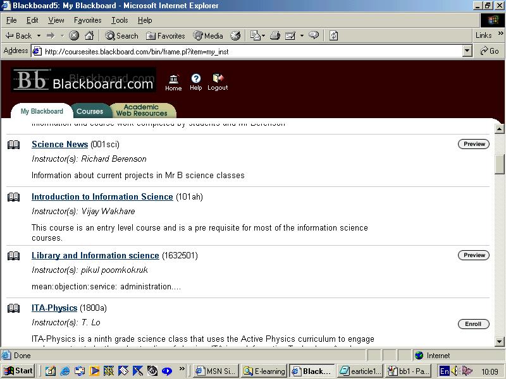Open the Search pane in toolbar
506x379 pixels.
tap(121, 35)
